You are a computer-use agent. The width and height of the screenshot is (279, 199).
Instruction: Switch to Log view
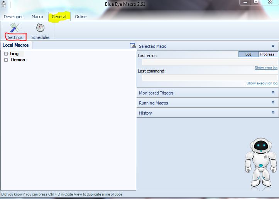[248, 54]
